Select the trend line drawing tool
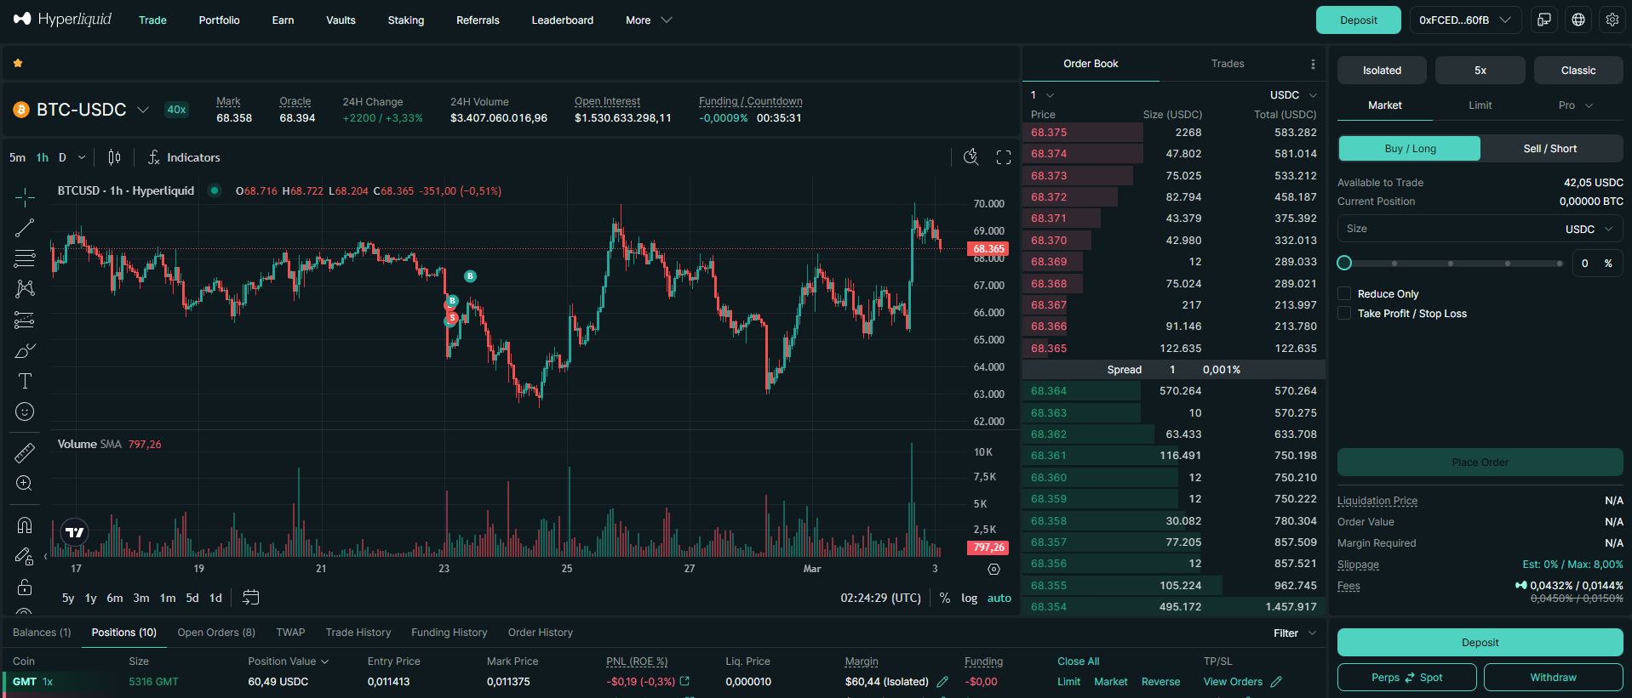 [25, 228]
